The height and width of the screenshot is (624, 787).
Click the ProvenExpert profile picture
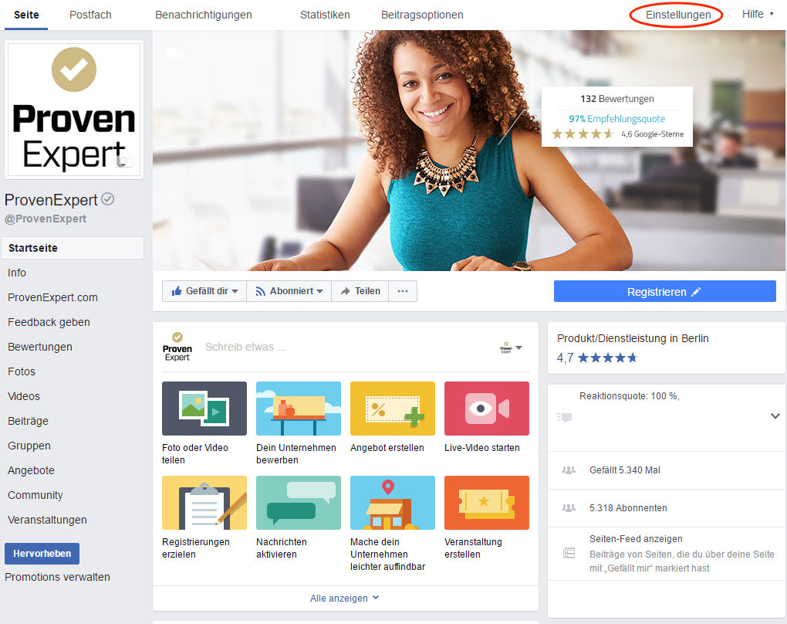pos(74,110)
